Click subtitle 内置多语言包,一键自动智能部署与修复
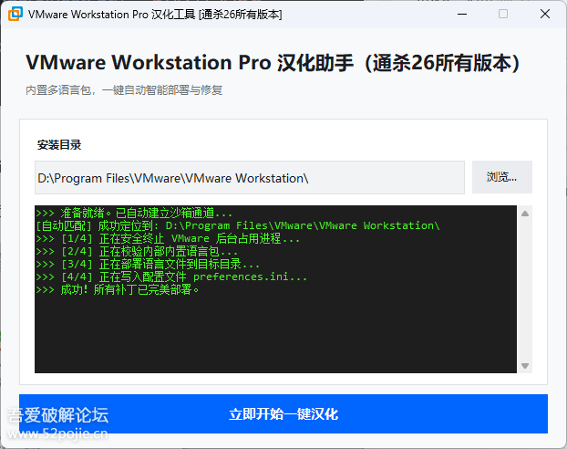The width and height of the screenshot is (567, 449). [x=124, y=89]
